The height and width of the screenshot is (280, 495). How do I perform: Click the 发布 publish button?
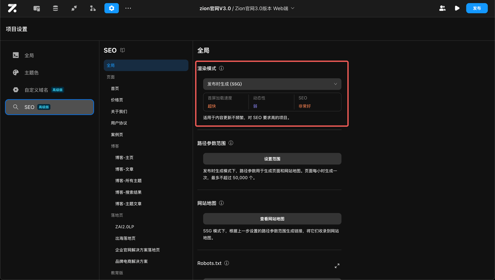477,8
